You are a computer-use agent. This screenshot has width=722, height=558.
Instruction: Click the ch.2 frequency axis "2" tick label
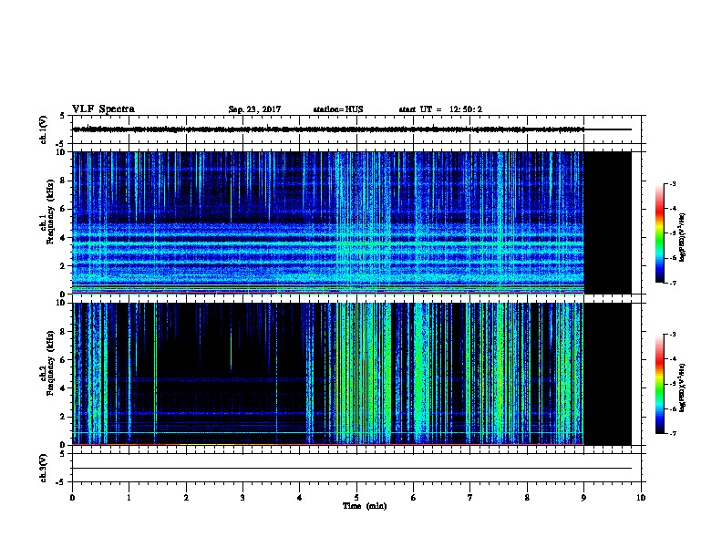click(x=64, y=417)
